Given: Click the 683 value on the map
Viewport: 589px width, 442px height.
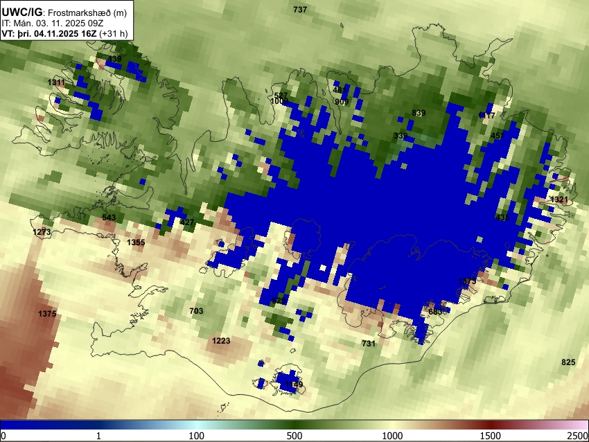Looking at the screenshot, I should point(435,312).
